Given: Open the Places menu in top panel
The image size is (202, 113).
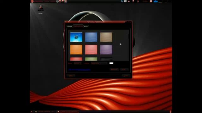Looking at the screenshot, I should [x=47, y=1].
